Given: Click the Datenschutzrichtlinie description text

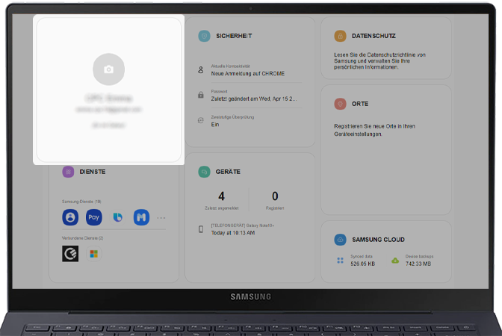Looking at the screenshot, I should click(379, 60).
